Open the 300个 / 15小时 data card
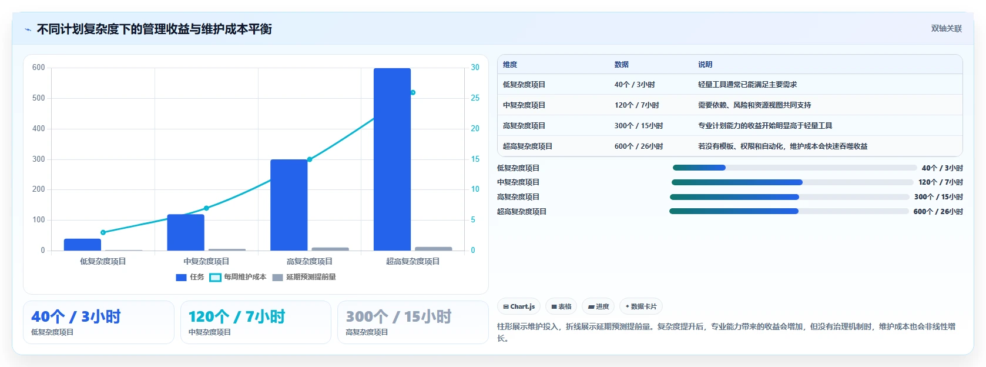This screenshot has height=367, width=986. (x=413, y=322)
